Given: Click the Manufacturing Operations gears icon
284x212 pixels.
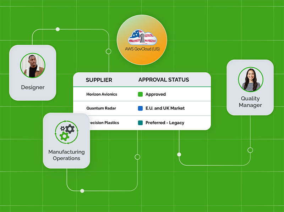Looking at the screenshot, I should (67, 132).
